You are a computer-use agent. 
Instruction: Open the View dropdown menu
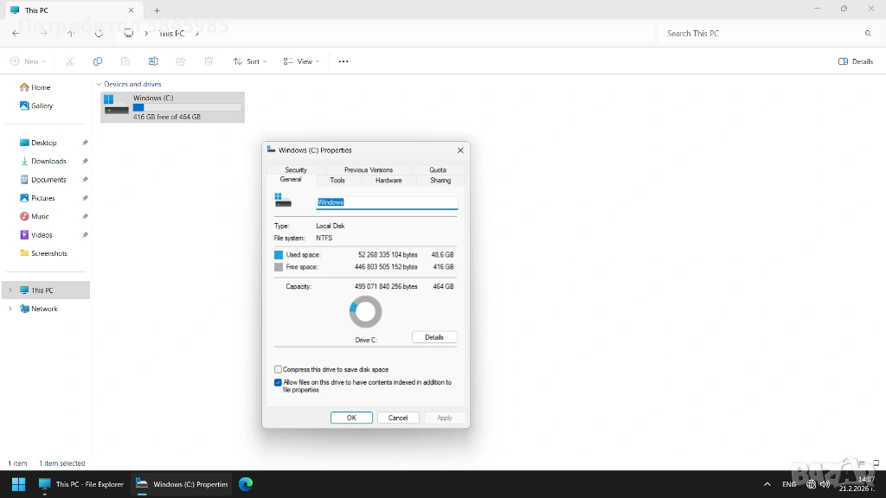(301, 61)
